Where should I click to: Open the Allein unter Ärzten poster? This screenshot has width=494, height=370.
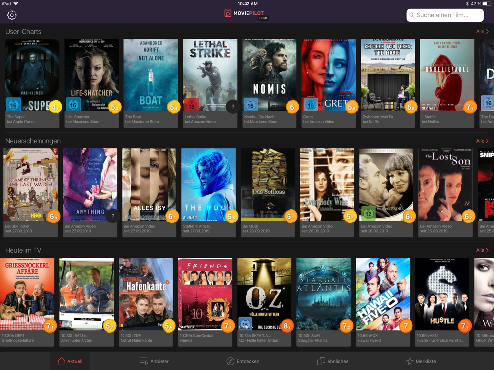pos(86,294)
